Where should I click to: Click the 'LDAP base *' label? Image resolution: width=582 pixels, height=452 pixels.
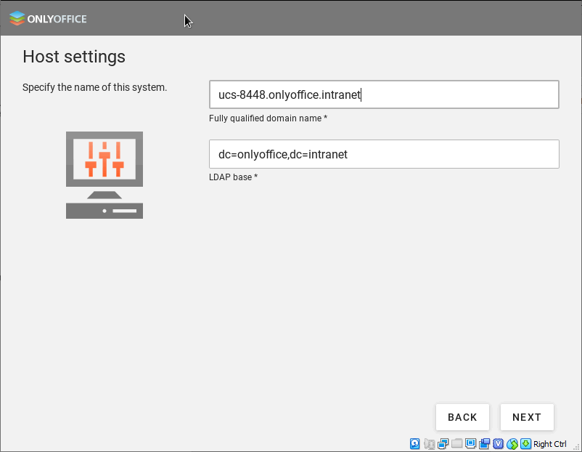coord(234,177)
